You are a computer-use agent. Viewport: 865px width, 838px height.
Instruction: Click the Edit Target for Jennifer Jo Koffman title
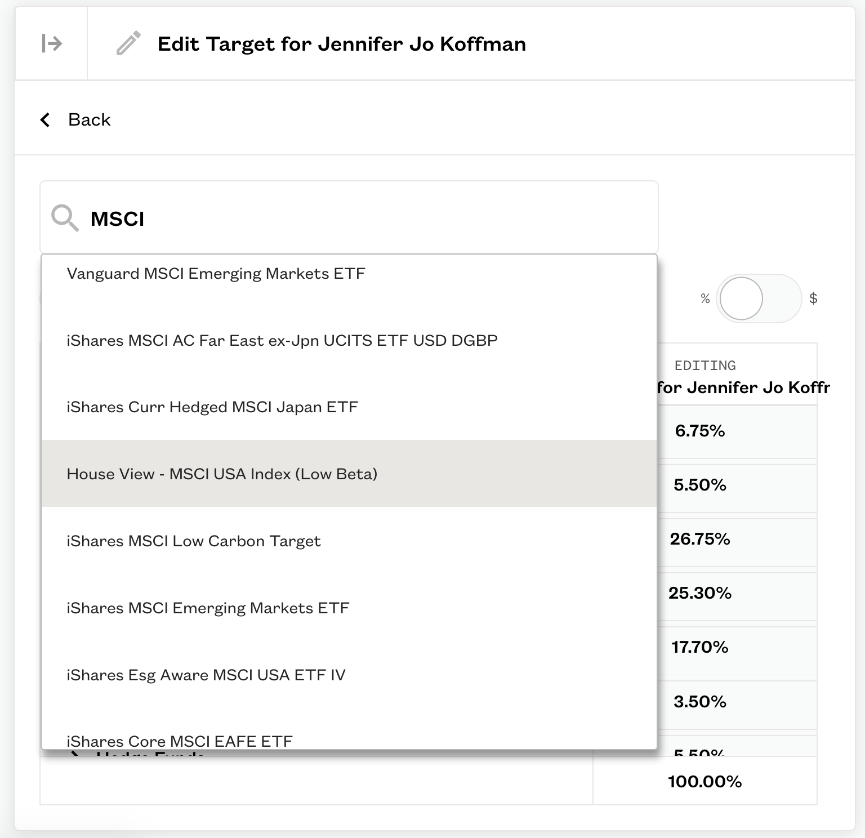click(342, 43)
